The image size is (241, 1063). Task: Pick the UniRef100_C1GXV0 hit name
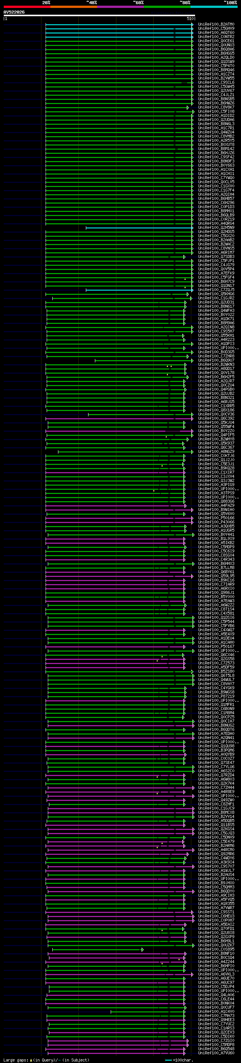pos(216,186)
